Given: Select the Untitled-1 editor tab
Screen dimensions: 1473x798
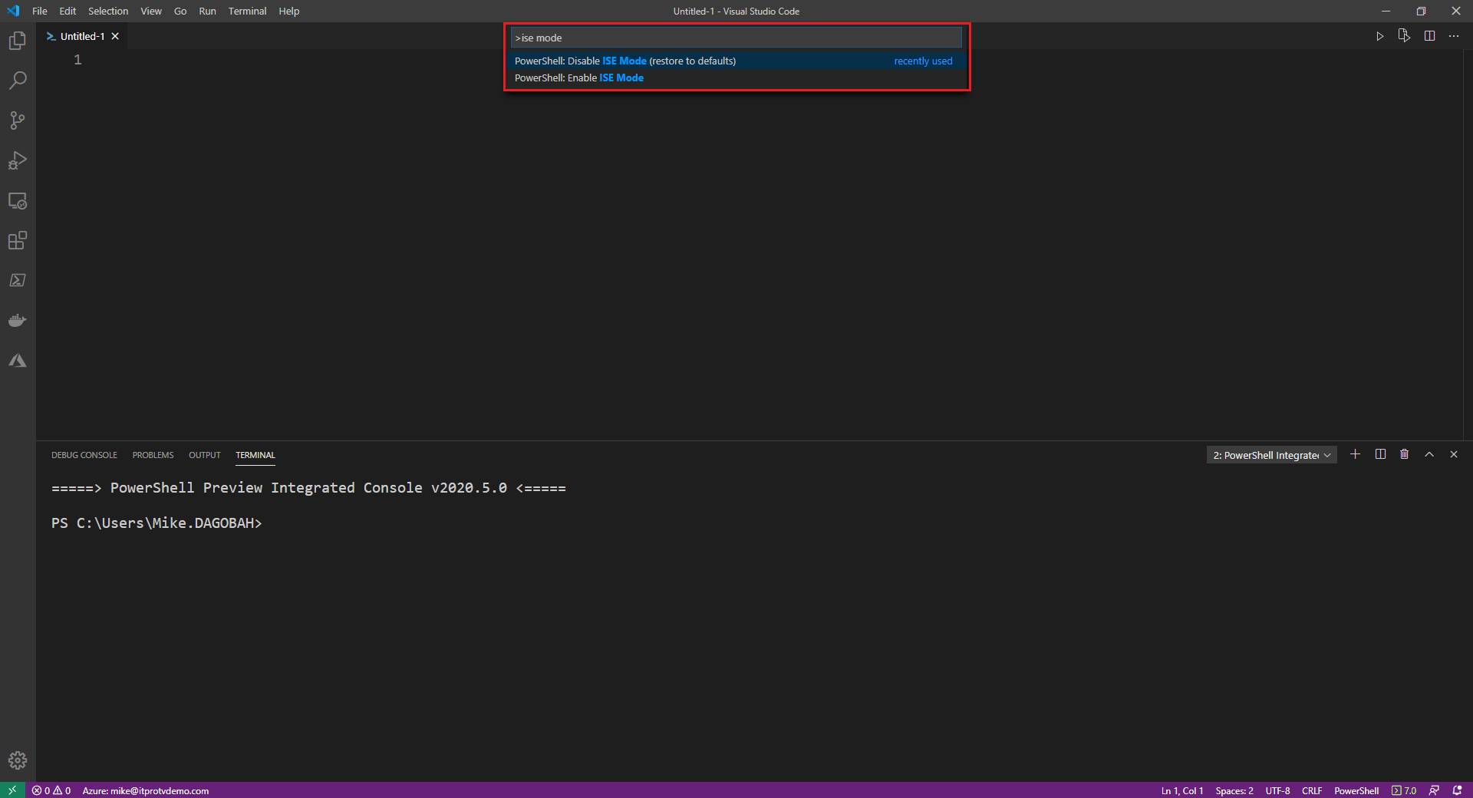Looking at the screenshot, I should pyautogui.click(x=83, y=36).
